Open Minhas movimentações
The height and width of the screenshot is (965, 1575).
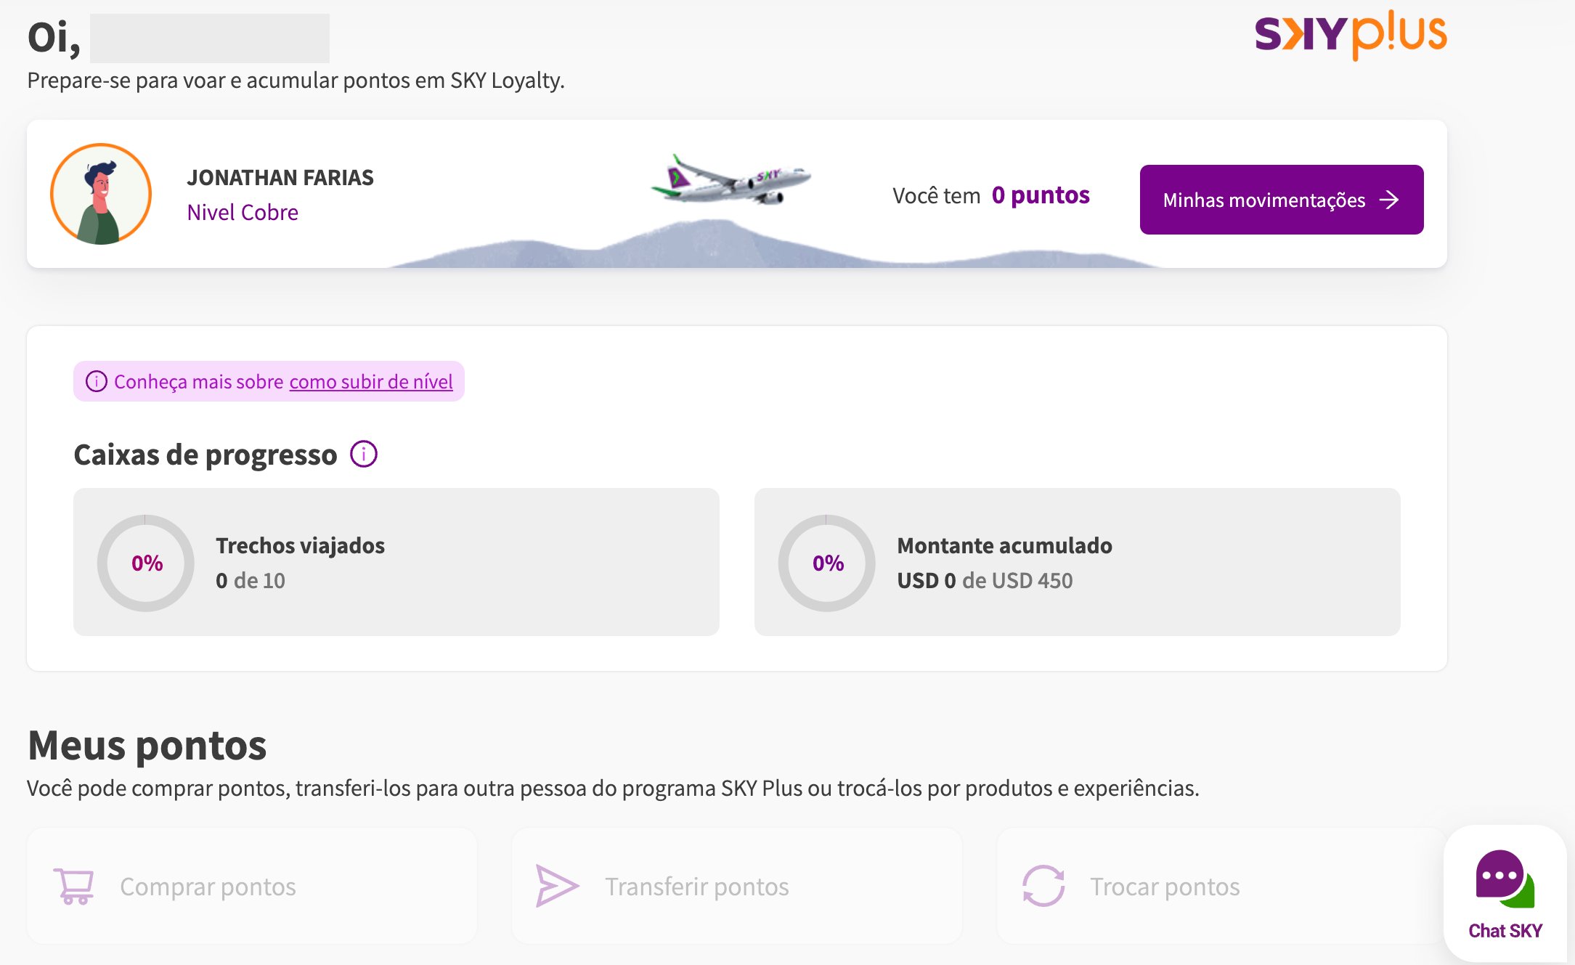[1264, 200]
